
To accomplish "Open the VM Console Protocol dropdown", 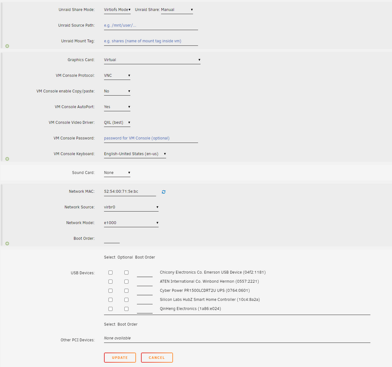I will coord(117,75).
